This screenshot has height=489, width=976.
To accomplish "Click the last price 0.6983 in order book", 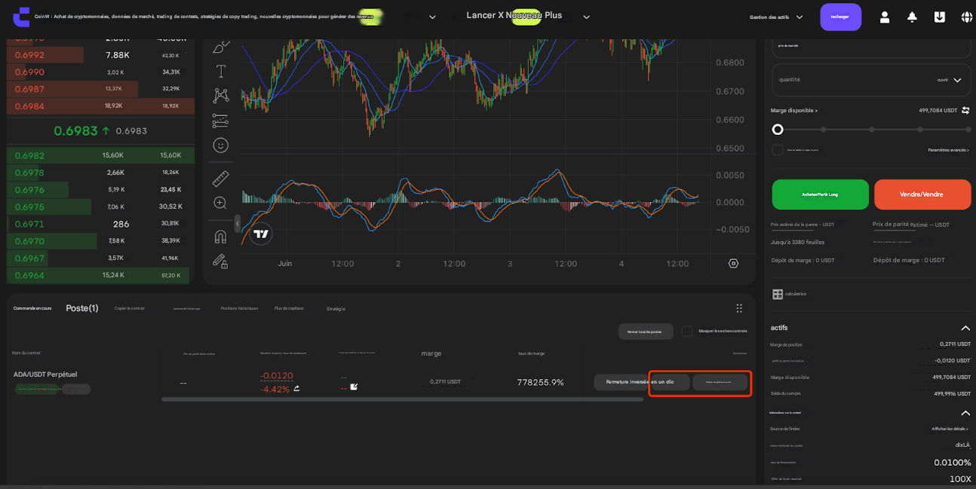I will click(x=75, y=130).
